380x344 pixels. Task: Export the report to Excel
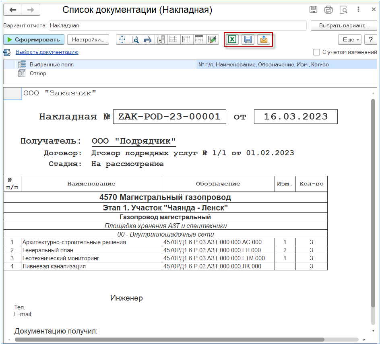pyautogui.click(x=232, y=39)
